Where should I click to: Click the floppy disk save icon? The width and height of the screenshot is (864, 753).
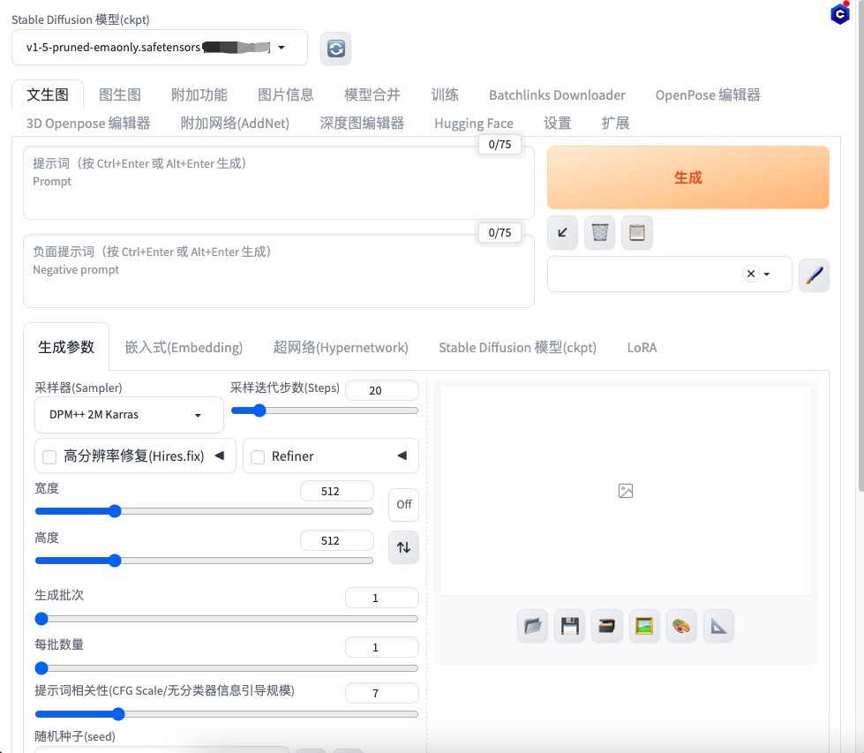pos(569,627)
